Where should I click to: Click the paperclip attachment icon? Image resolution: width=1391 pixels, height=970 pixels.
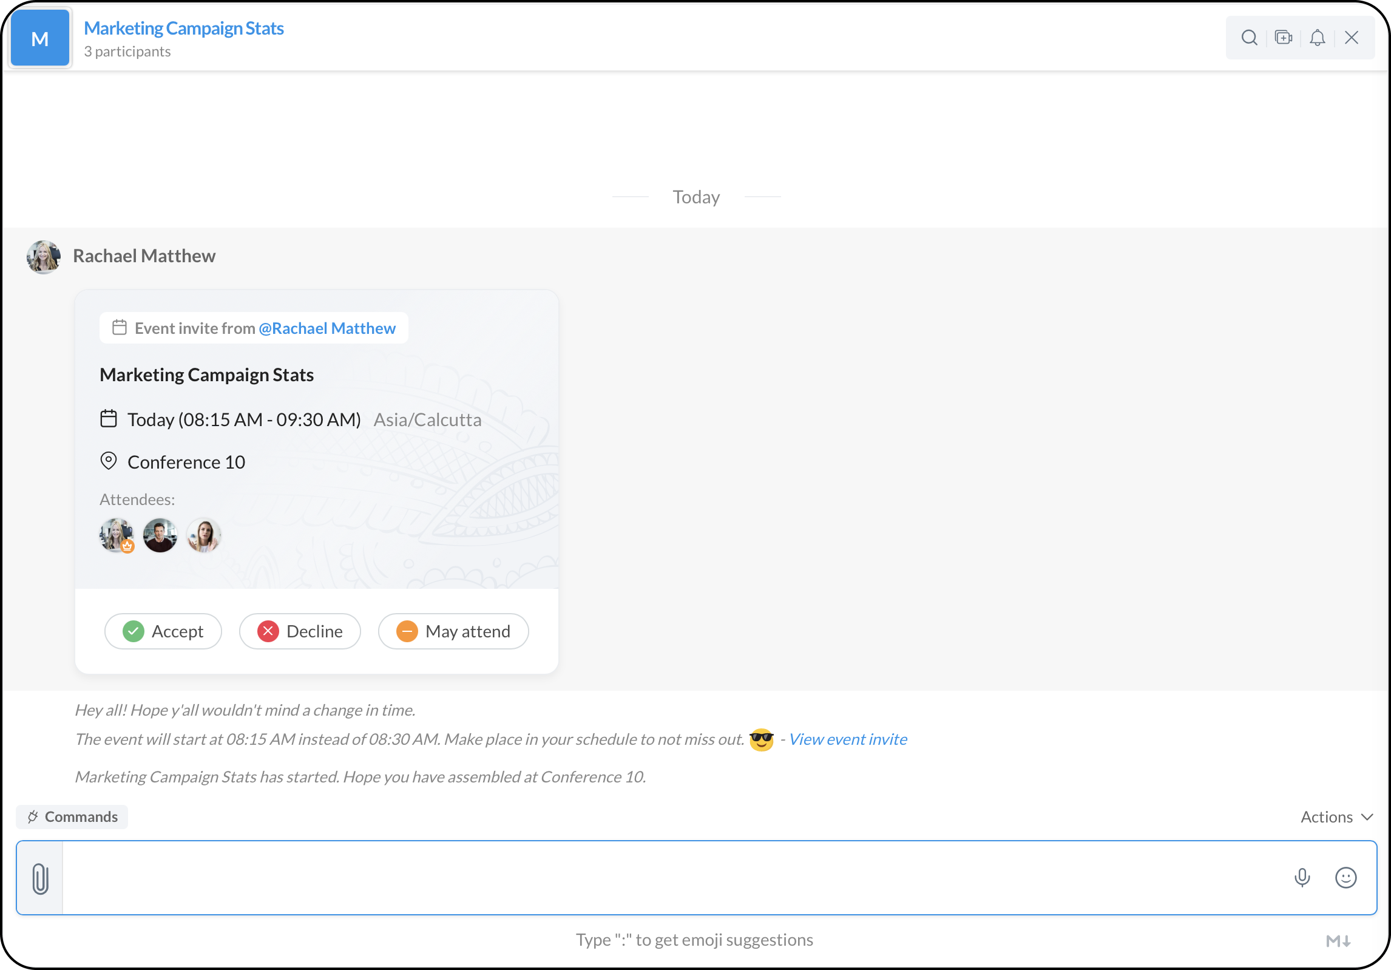(40, 878)
